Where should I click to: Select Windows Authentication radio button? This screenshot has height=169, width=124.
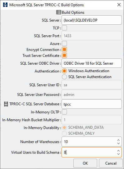64,71
